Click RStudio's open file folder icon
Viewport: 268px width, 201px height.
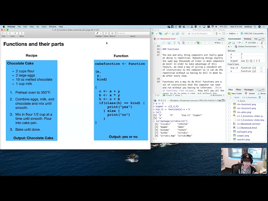(x=166, y=33)
